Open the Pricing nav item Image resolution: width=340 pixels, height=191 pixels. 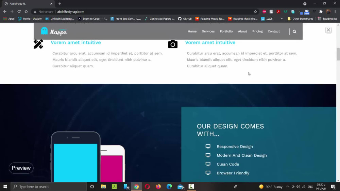[257, 31]
